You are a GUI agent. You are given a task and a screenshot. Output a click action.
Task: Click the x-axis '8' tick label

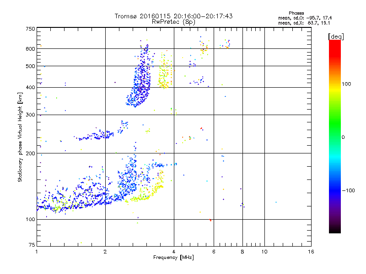[242, 252]
